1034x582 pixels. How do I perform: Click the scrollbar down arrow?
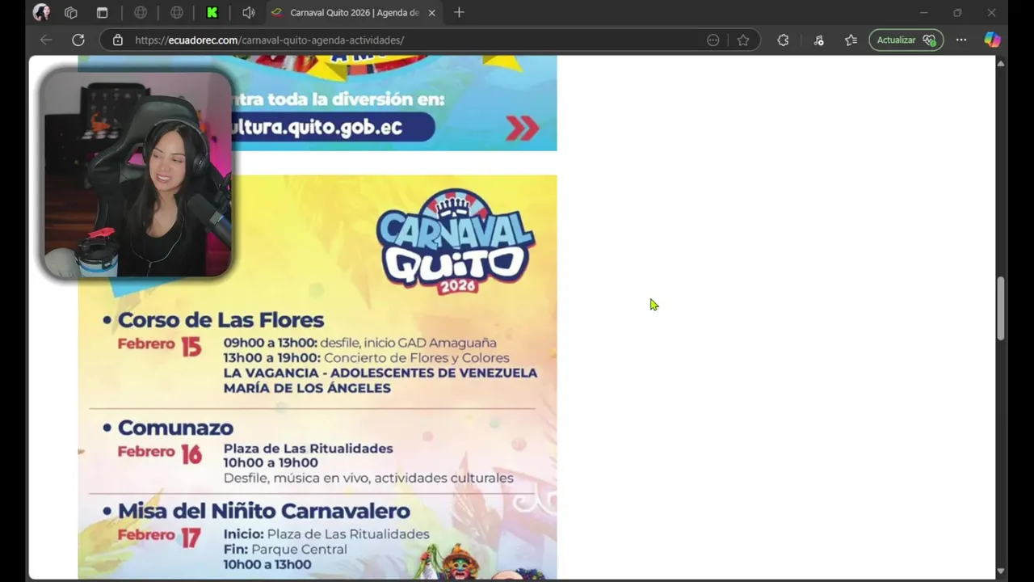tap(1001, 571)
